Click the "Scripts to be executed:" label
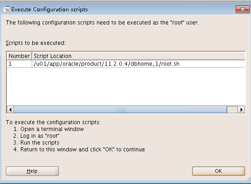The width and height of the screenshot is (251, 184). pyautogui.click(x=35, y=43)
